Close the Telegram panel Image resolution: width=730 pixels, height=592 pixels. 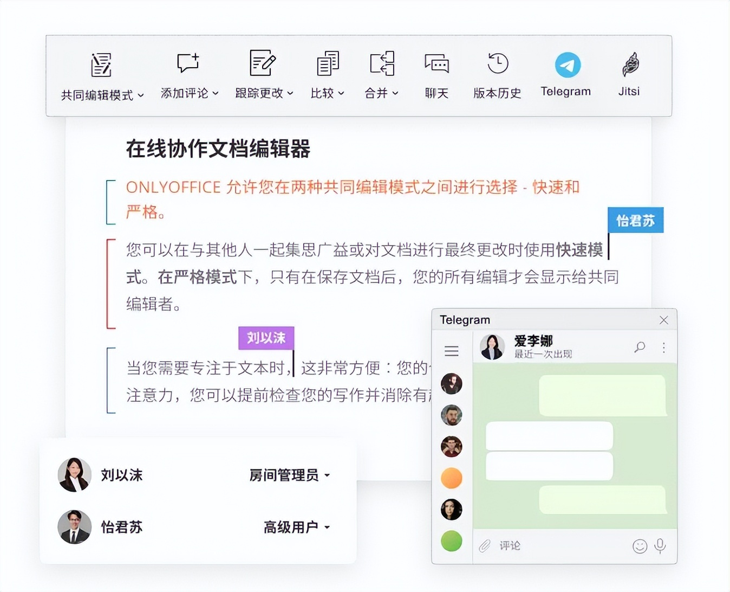(664, 320)
